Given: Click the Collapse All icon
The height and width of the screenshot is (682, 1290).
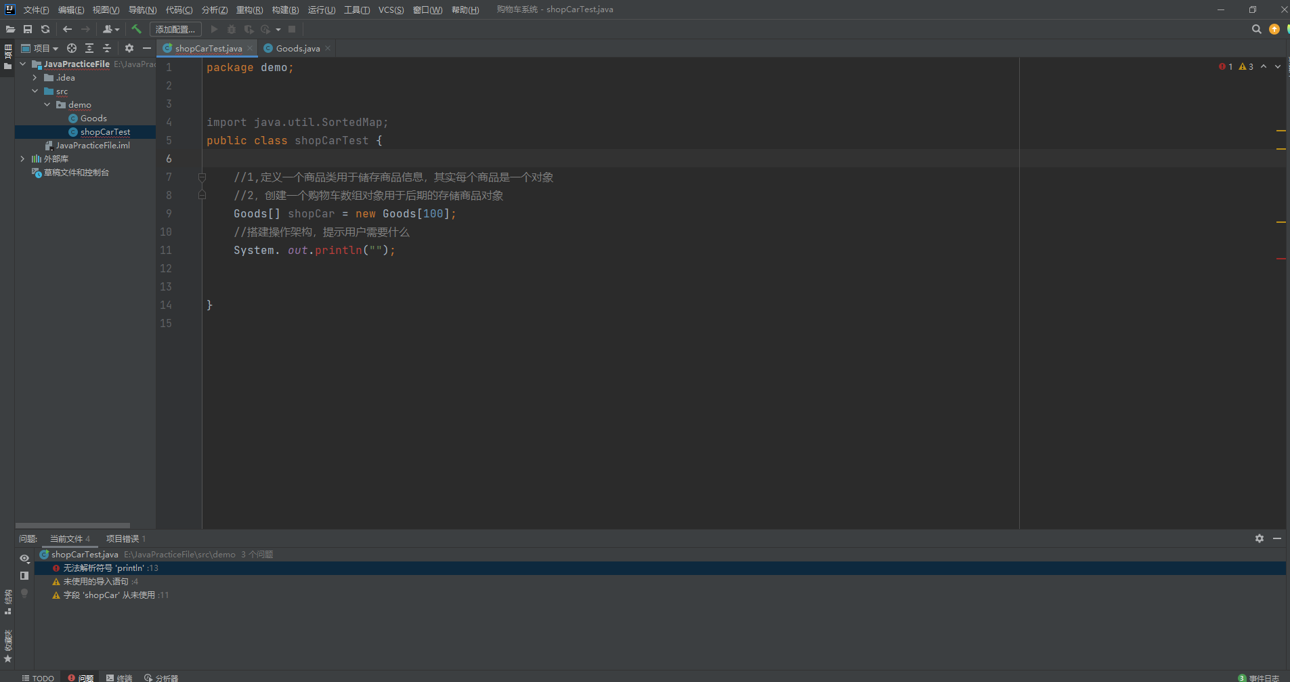Looking at the screenshot, I should pyautogui.click(x=107, y=48).
